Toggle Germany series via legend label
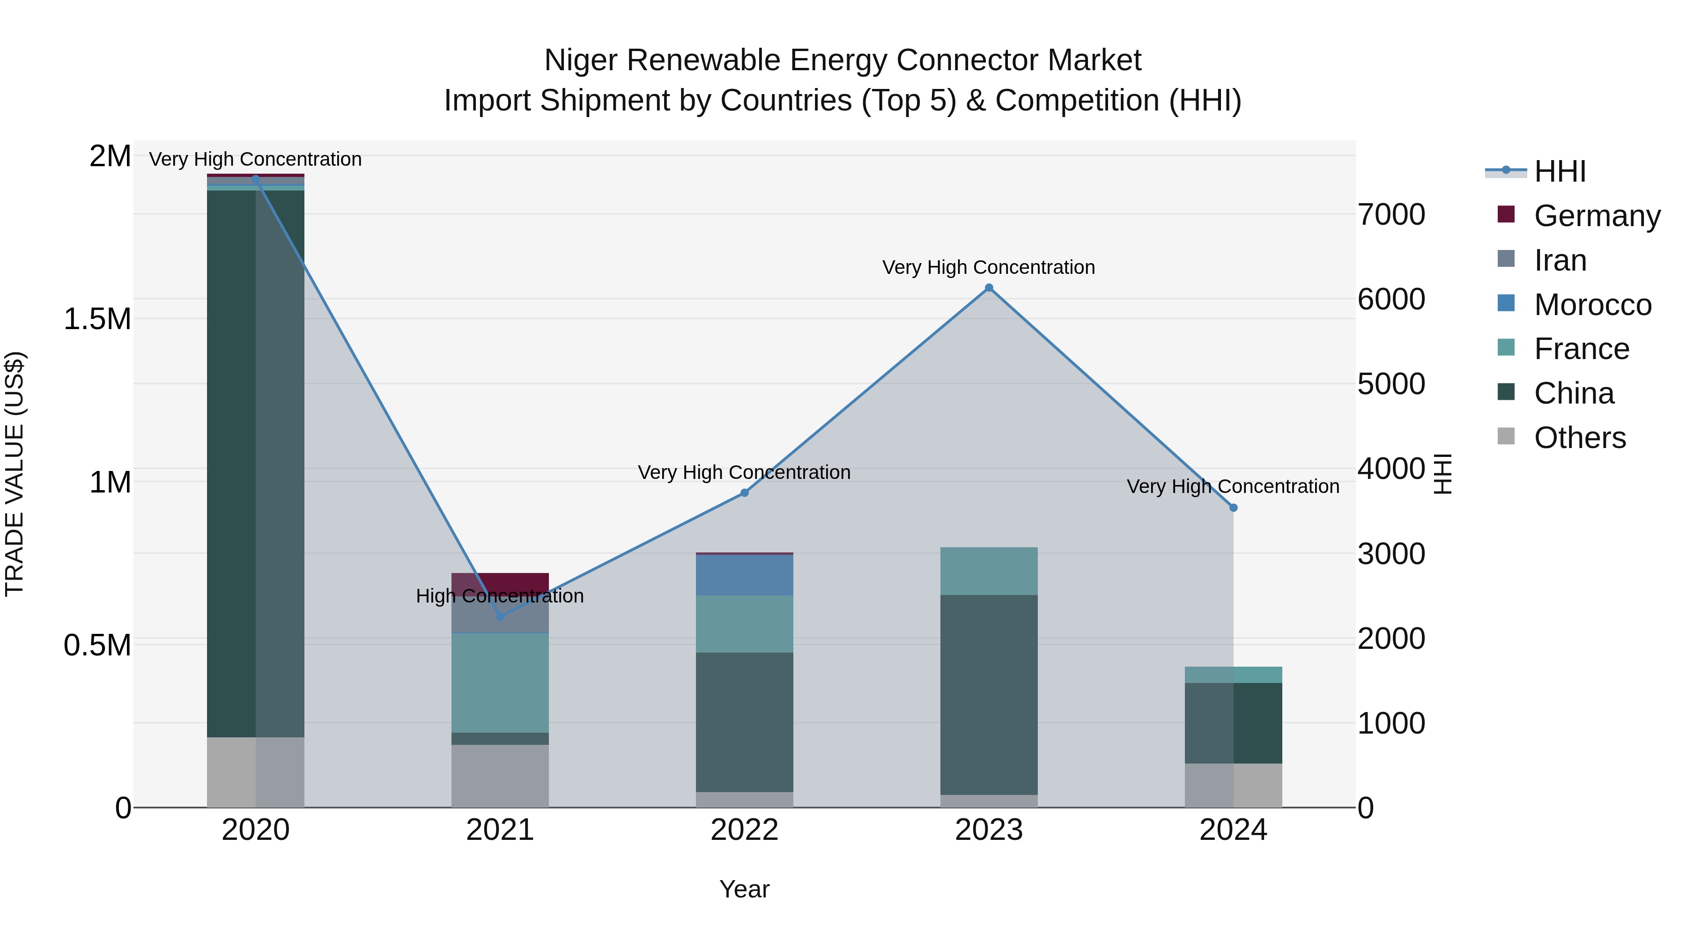The height and width of the screenshot is (948, 1686). [x=1597, y=216]
